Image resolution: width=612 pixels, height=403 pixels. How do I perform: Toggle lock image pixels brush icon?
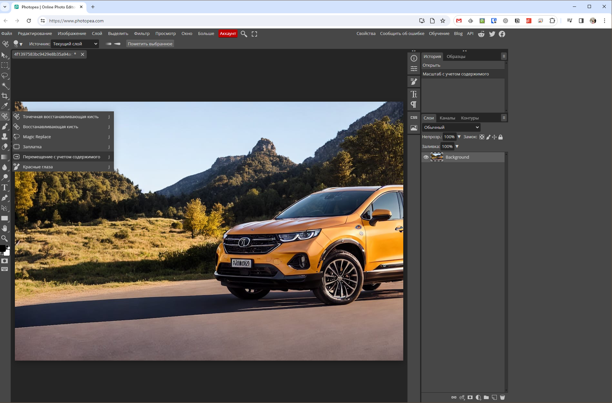(x=488, y=137)
